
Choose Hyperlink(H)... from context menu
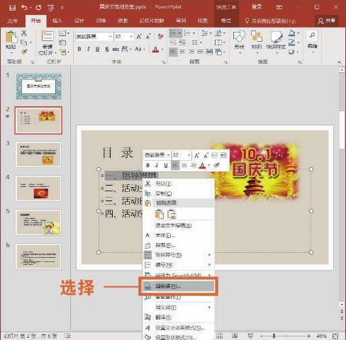[x=179, y=286]
